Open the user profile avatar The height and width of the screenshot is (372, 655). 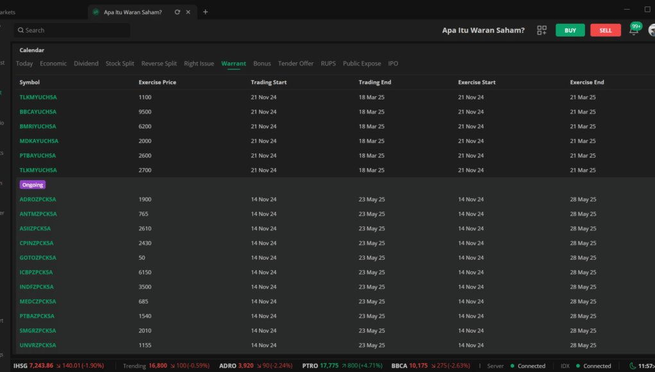651,30
